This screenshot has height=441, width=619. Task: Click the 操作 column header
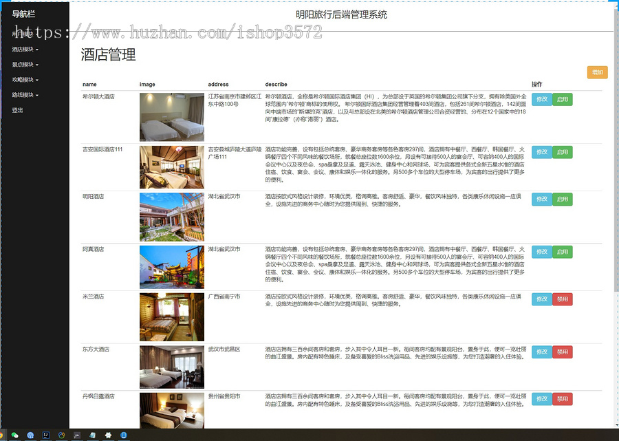(537, 84)
